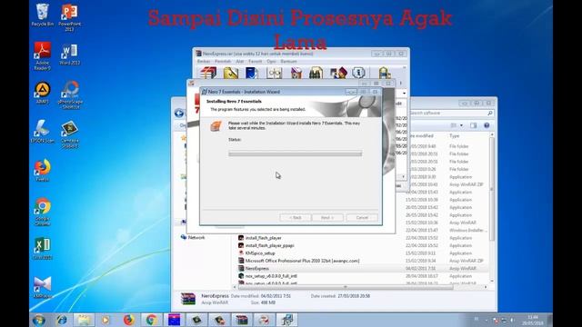
Task: Open the Bantuan menu in WinRAR
Action: click(288, 61)
